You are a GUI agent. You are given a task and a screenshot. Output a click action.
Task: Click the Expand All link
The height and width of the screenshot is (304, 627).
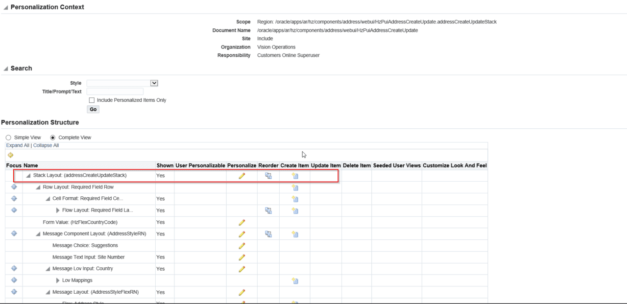[17, 145]
